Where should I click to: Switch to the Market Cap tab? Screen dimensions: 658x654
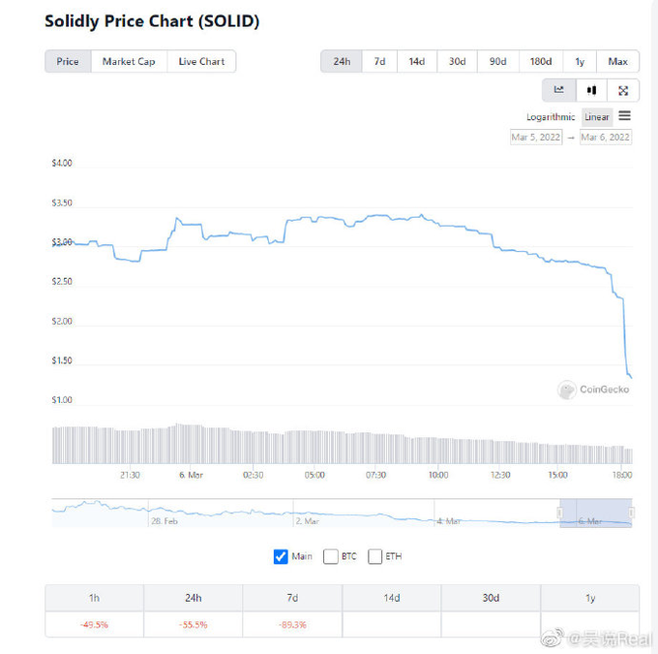click(129, 61)
